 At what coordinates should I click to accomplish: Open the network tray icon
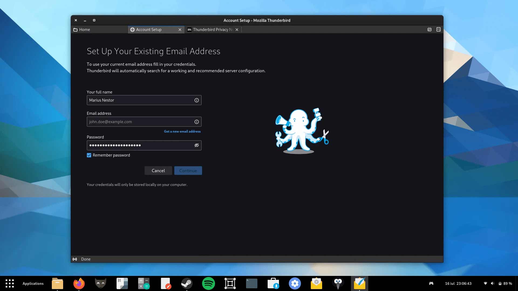point(485,283)
